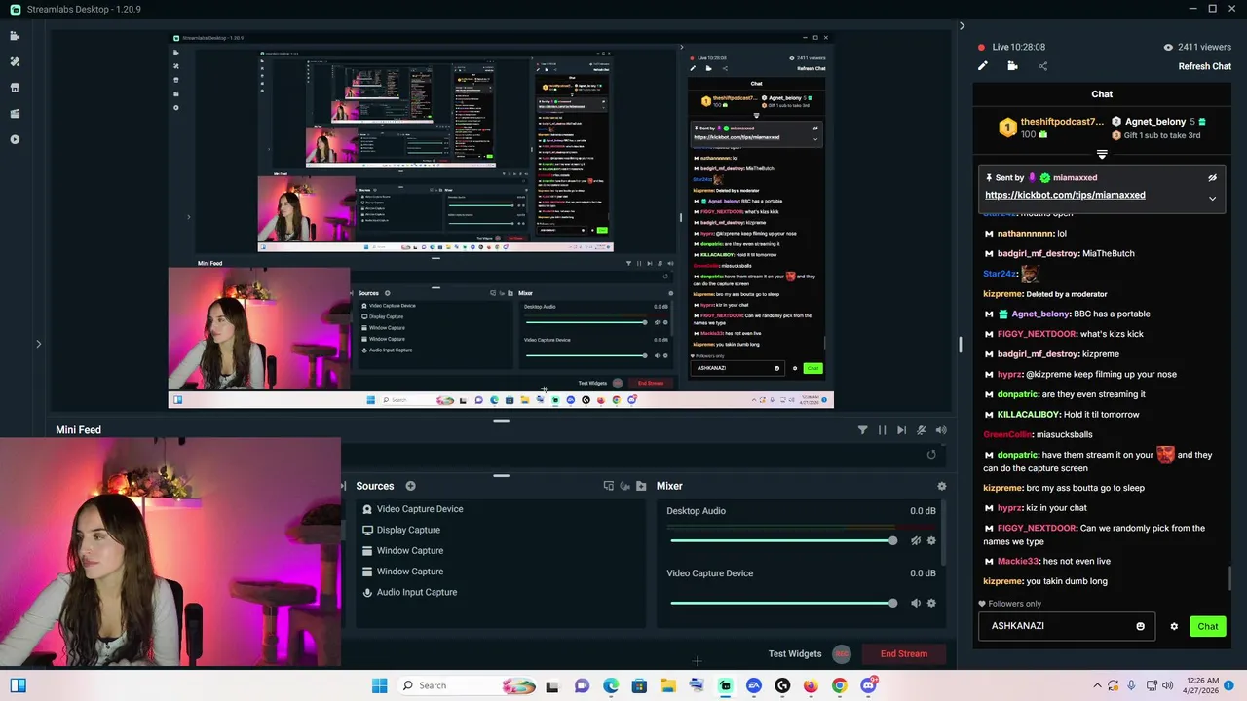Screen dimensions: 1247x701
Task: Toggle mute event sounds bell in Mini Feed
Action: coord(921,429)
